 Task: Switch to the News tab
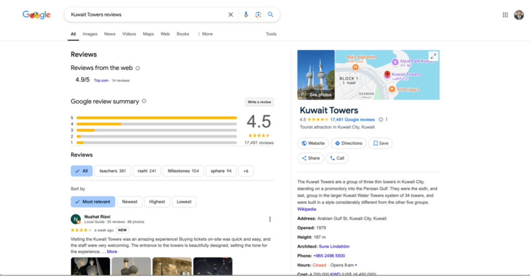pyautogui.click(x=110, y=34)
